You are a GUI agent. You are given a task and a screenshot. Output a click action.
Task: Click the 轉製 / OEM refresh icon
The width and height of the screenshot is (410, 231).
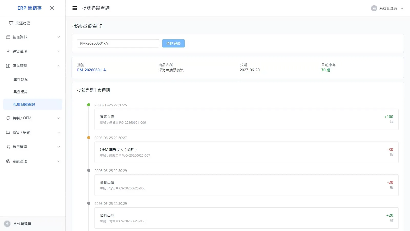pyautogui.click(x=8, y=118)
